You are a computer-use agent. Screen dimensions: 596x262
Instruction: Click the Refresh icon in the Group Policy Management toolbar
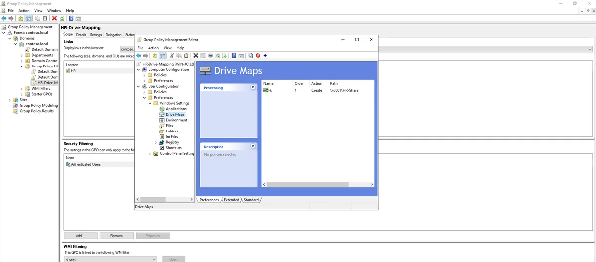click(x=62, y=18)
